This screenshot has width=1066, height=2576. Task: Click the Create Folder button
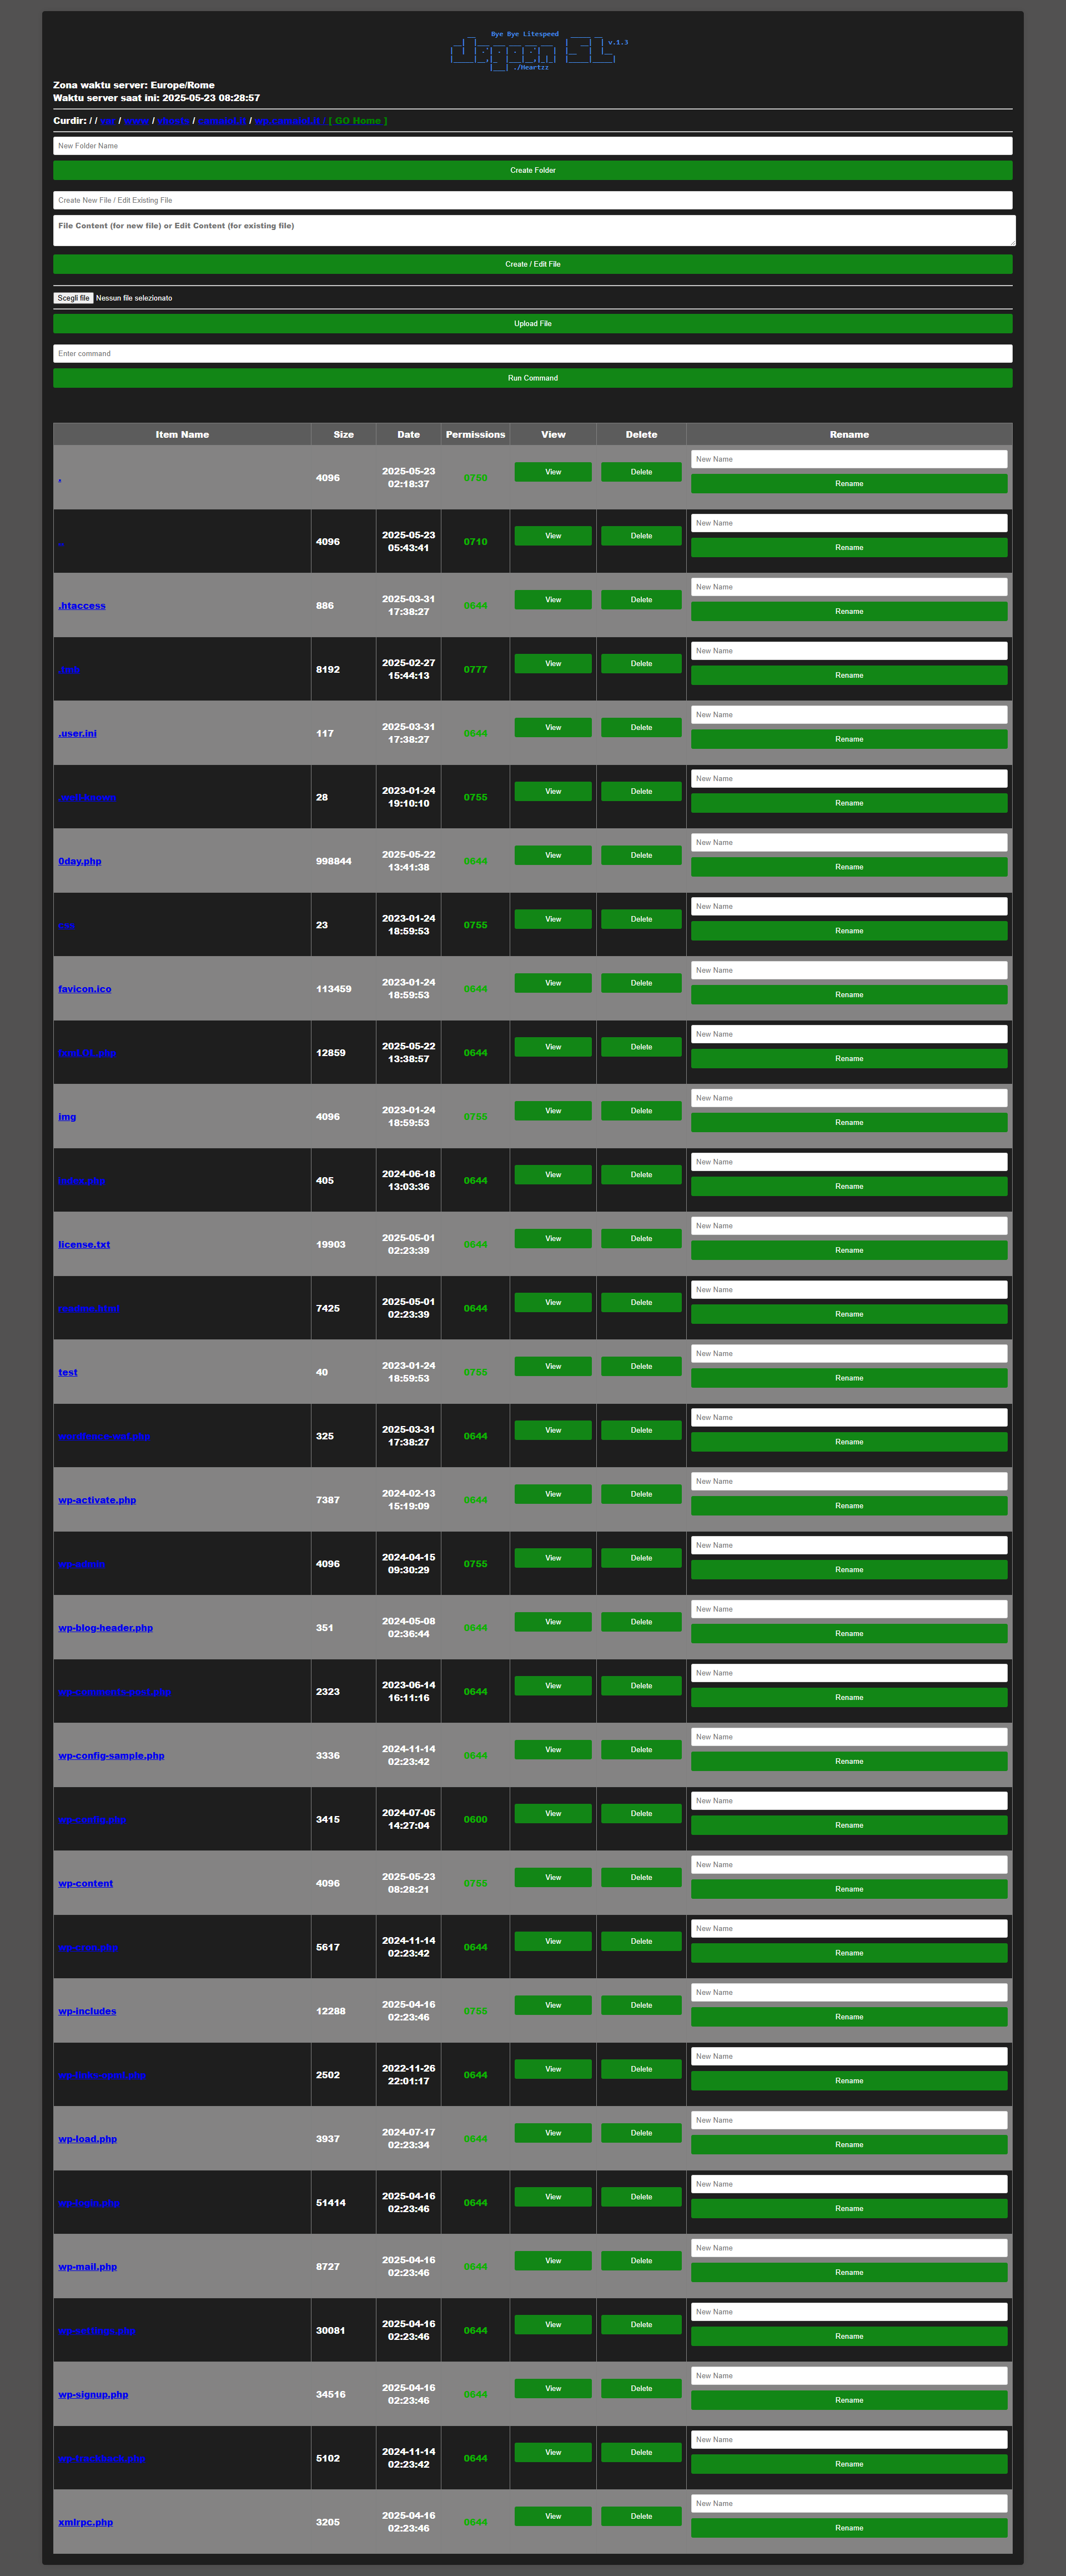click(x=532, y=170)
